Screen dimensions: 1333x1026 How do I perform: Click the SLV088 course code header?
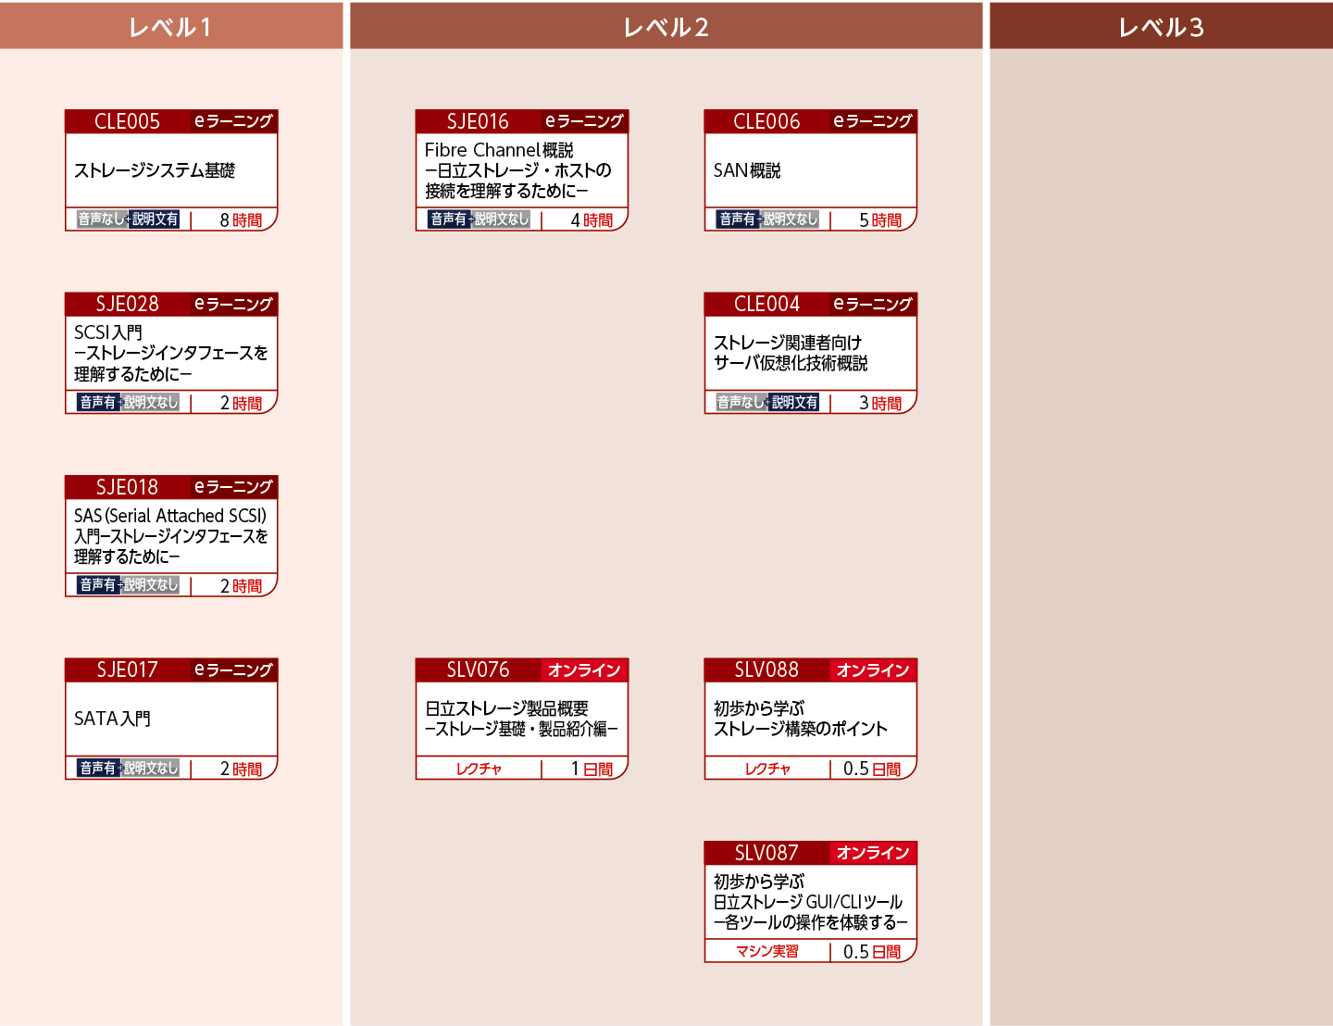[766, 669]
